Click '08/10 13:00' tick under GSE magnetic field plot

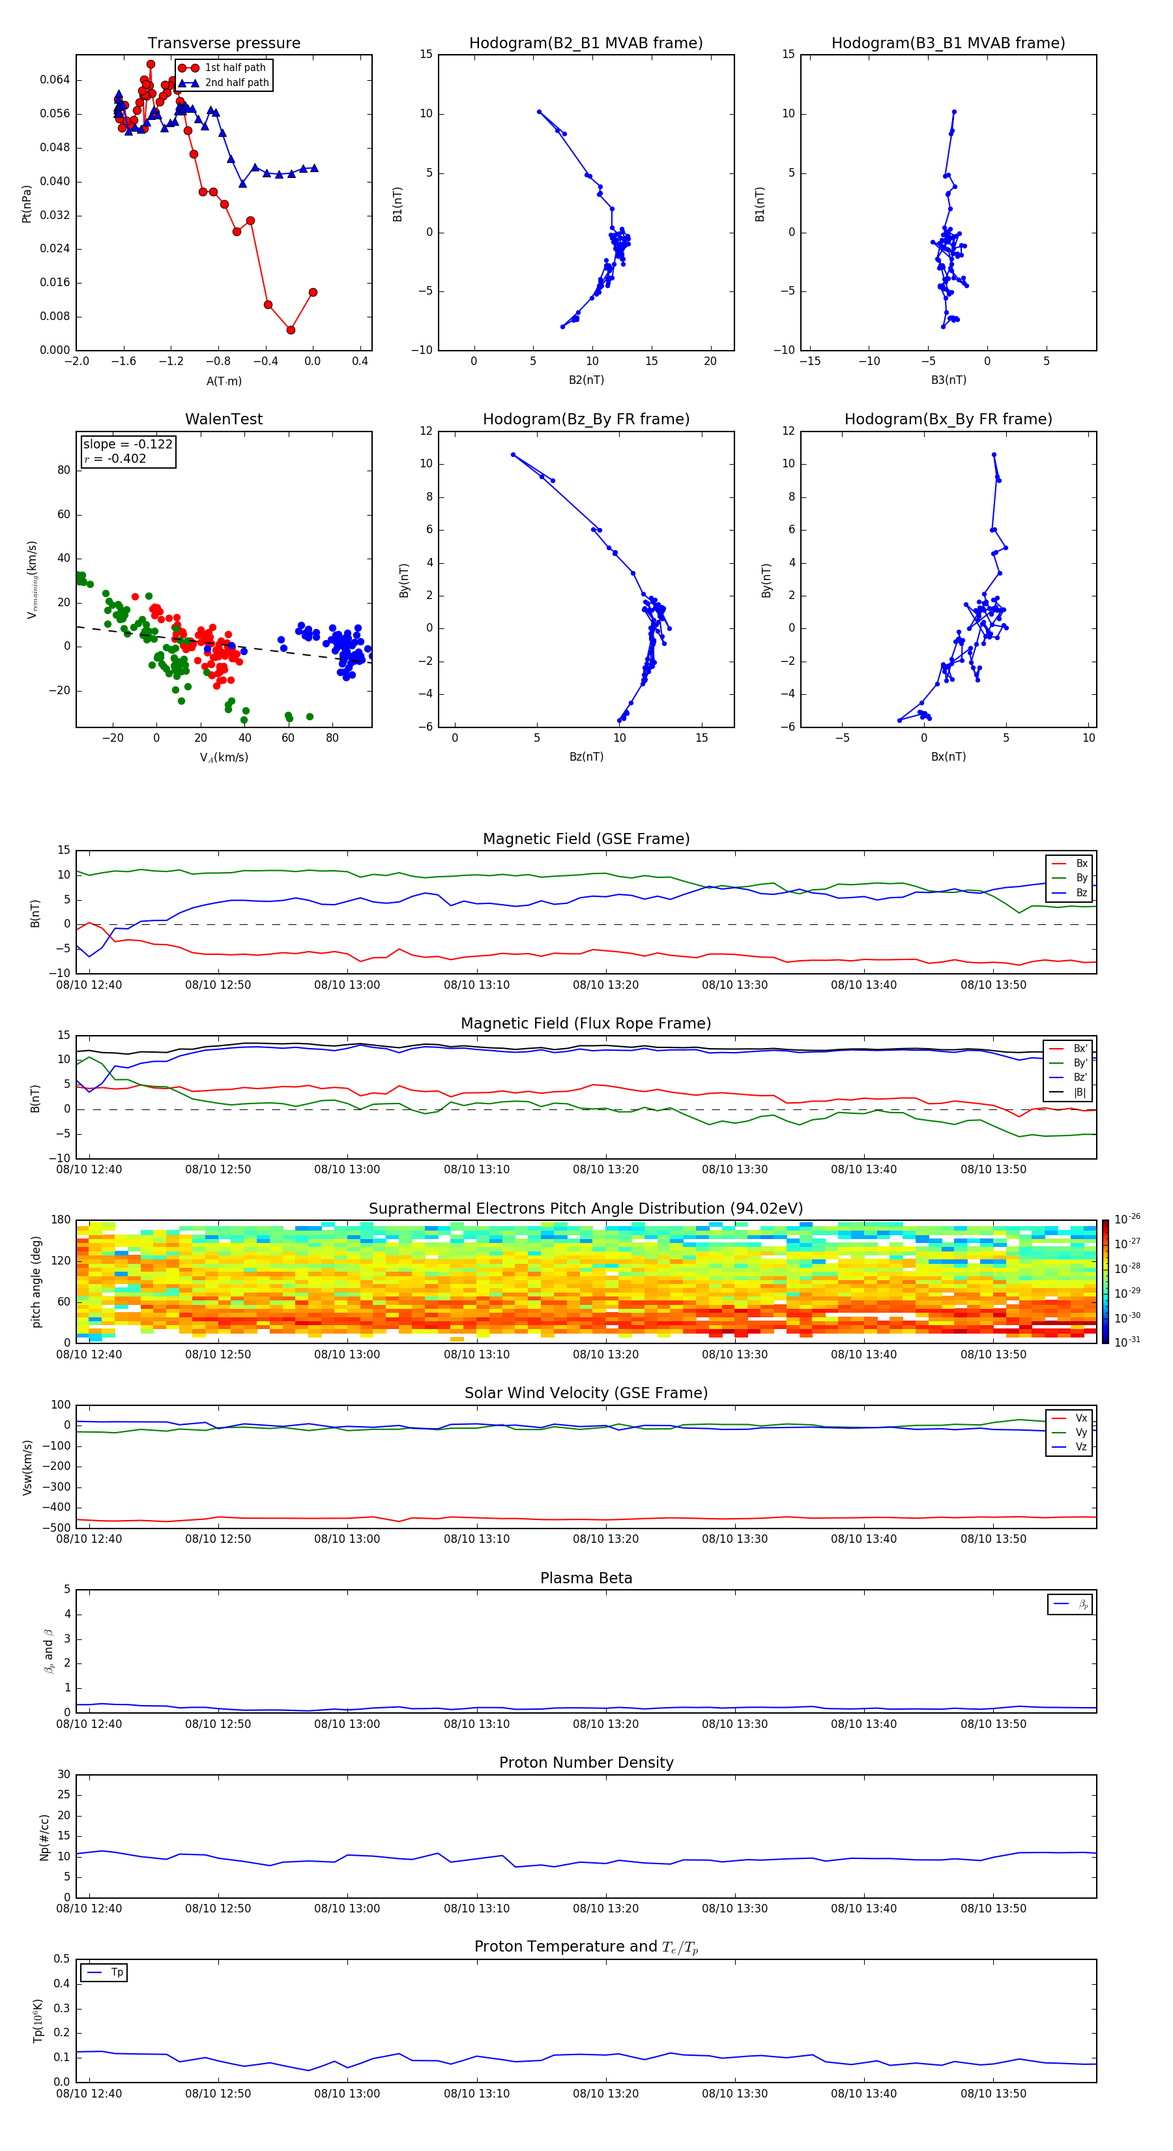[x=347, y=986]
